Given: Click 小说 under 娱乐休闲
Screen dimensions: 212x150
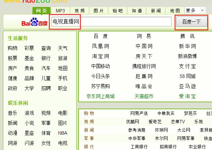Looking at the screenshot, I should [29, 123].
